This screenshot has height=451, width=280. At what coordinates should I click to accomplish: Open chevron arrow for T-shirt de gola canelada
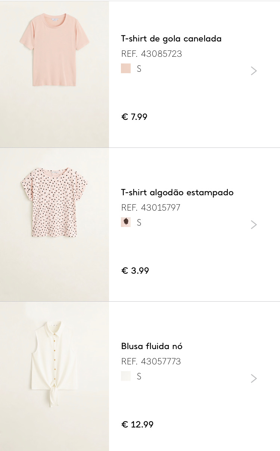[254, 71]
